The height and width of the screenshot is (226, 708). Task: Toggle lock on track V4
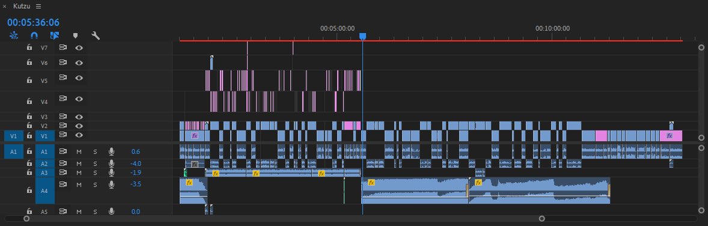coord(29,101)
